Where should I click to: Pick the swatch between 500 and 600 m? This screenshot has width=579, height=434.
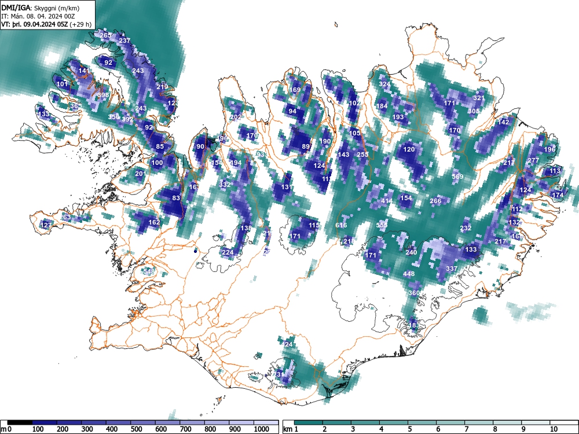(143, 422)
